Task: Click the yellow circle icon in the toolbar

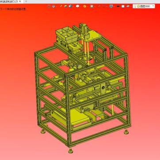Action: pyautogui.click(x=85, y=6)
